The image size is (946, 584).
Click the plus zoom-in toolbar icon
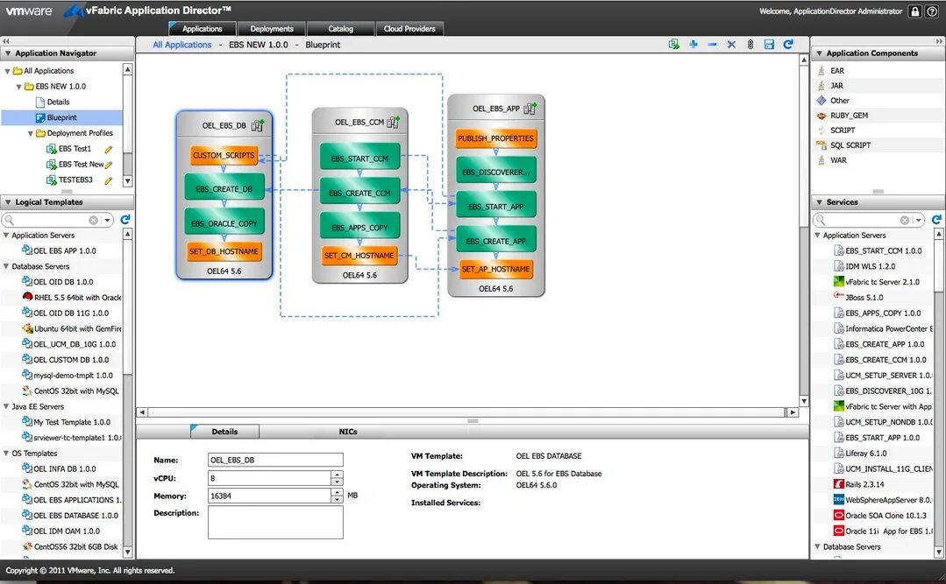(x=693, y=45)
